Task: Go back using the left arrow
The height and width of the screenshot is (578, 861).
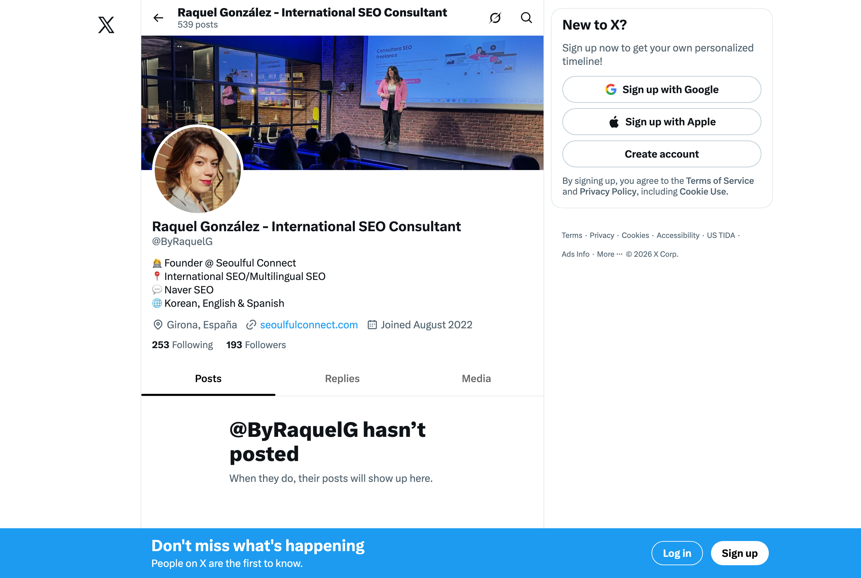Action: [158, 18]
